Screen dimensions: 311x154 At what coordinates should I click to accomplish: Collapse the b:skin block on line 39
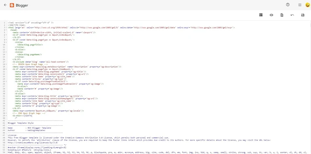click(6, 116)
